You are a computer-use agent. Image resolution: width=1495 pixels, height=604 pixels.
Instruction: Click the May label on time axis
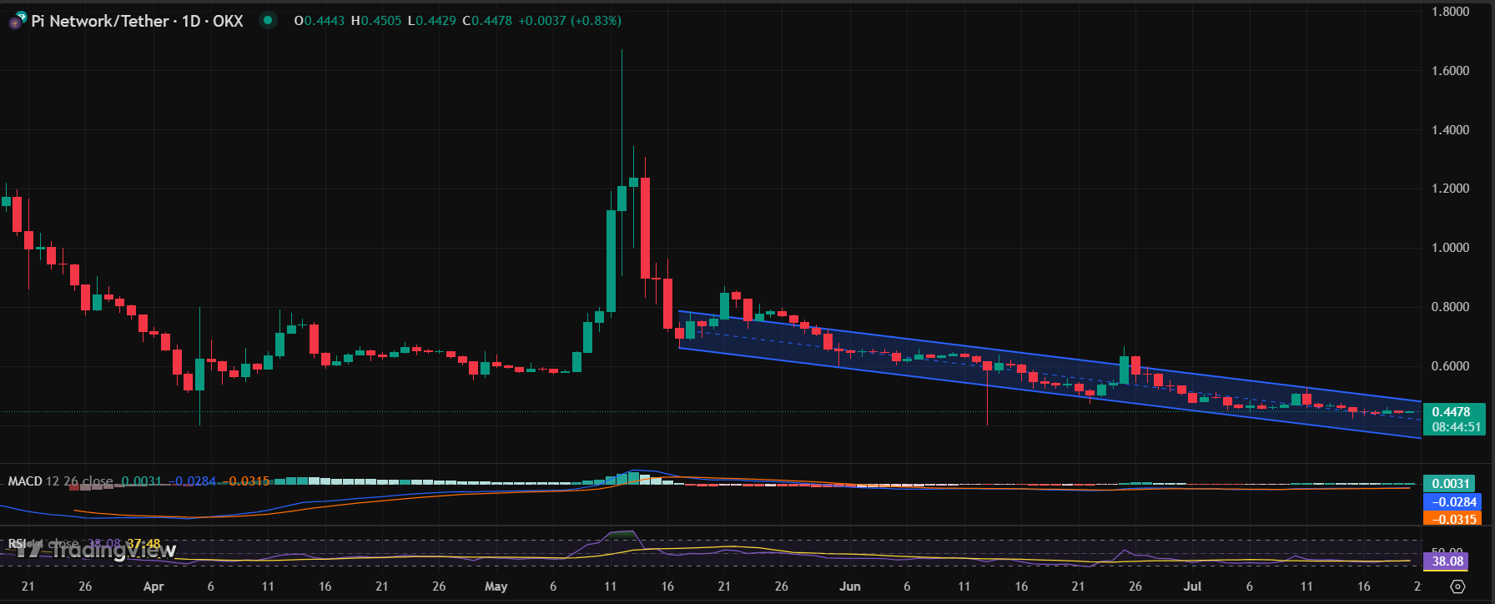496,586
